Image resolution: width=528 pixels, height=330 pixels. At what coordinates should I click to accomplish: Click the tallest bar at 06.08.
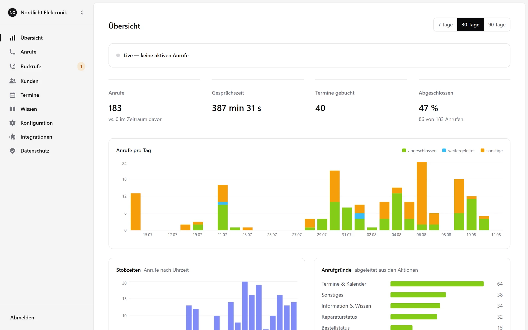[x=422, y=196]
